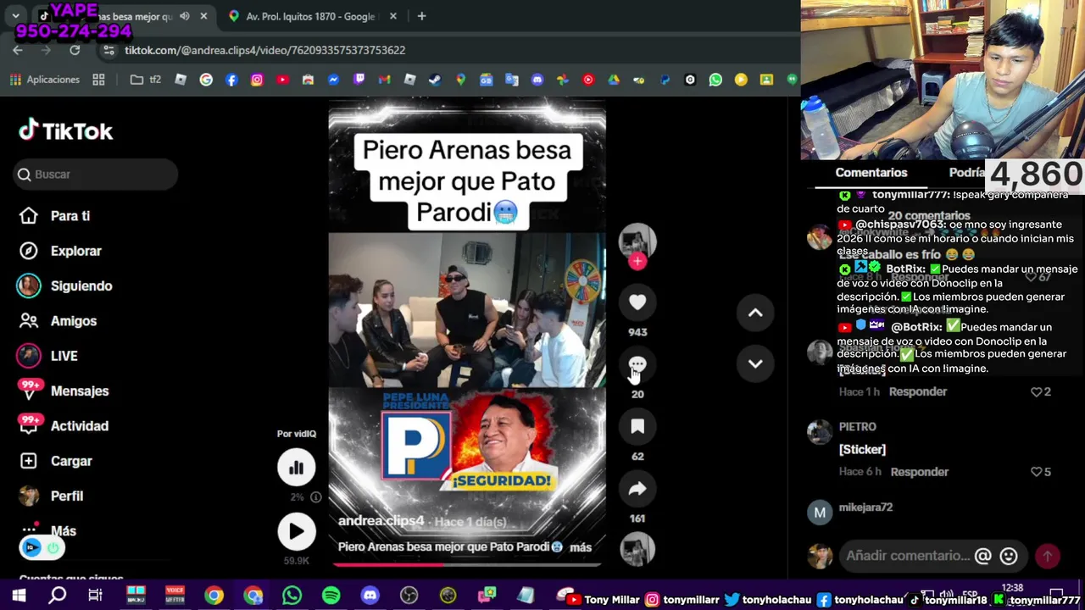The height and width of the screenshot is (610, 1085).
Task: Click the vidIQ info icon beside 2%
Action: [x=315, y=497]
